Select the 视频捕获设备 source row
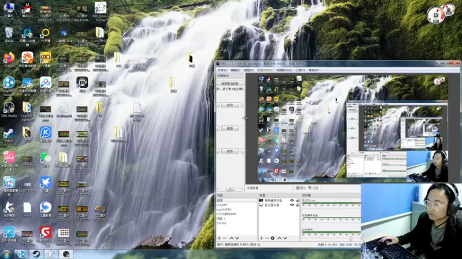462x259 pixels. [279, 200]
